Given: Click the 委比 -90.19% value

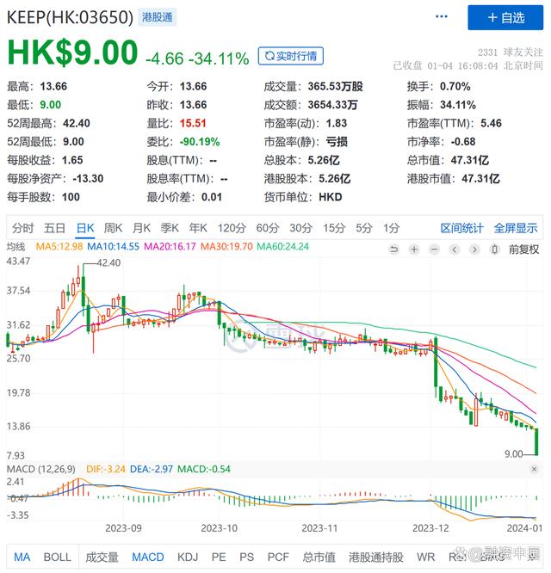Looking at the screenshot, I should [x=199, y=142].
